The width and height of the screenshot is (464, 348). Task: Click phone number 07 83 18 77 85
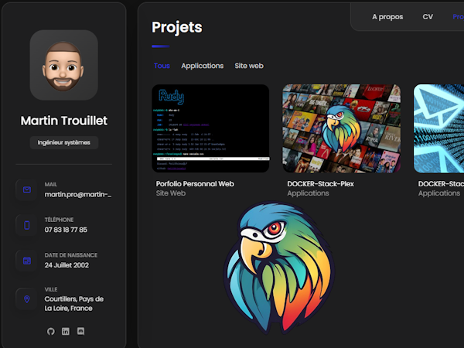point(66,230)
